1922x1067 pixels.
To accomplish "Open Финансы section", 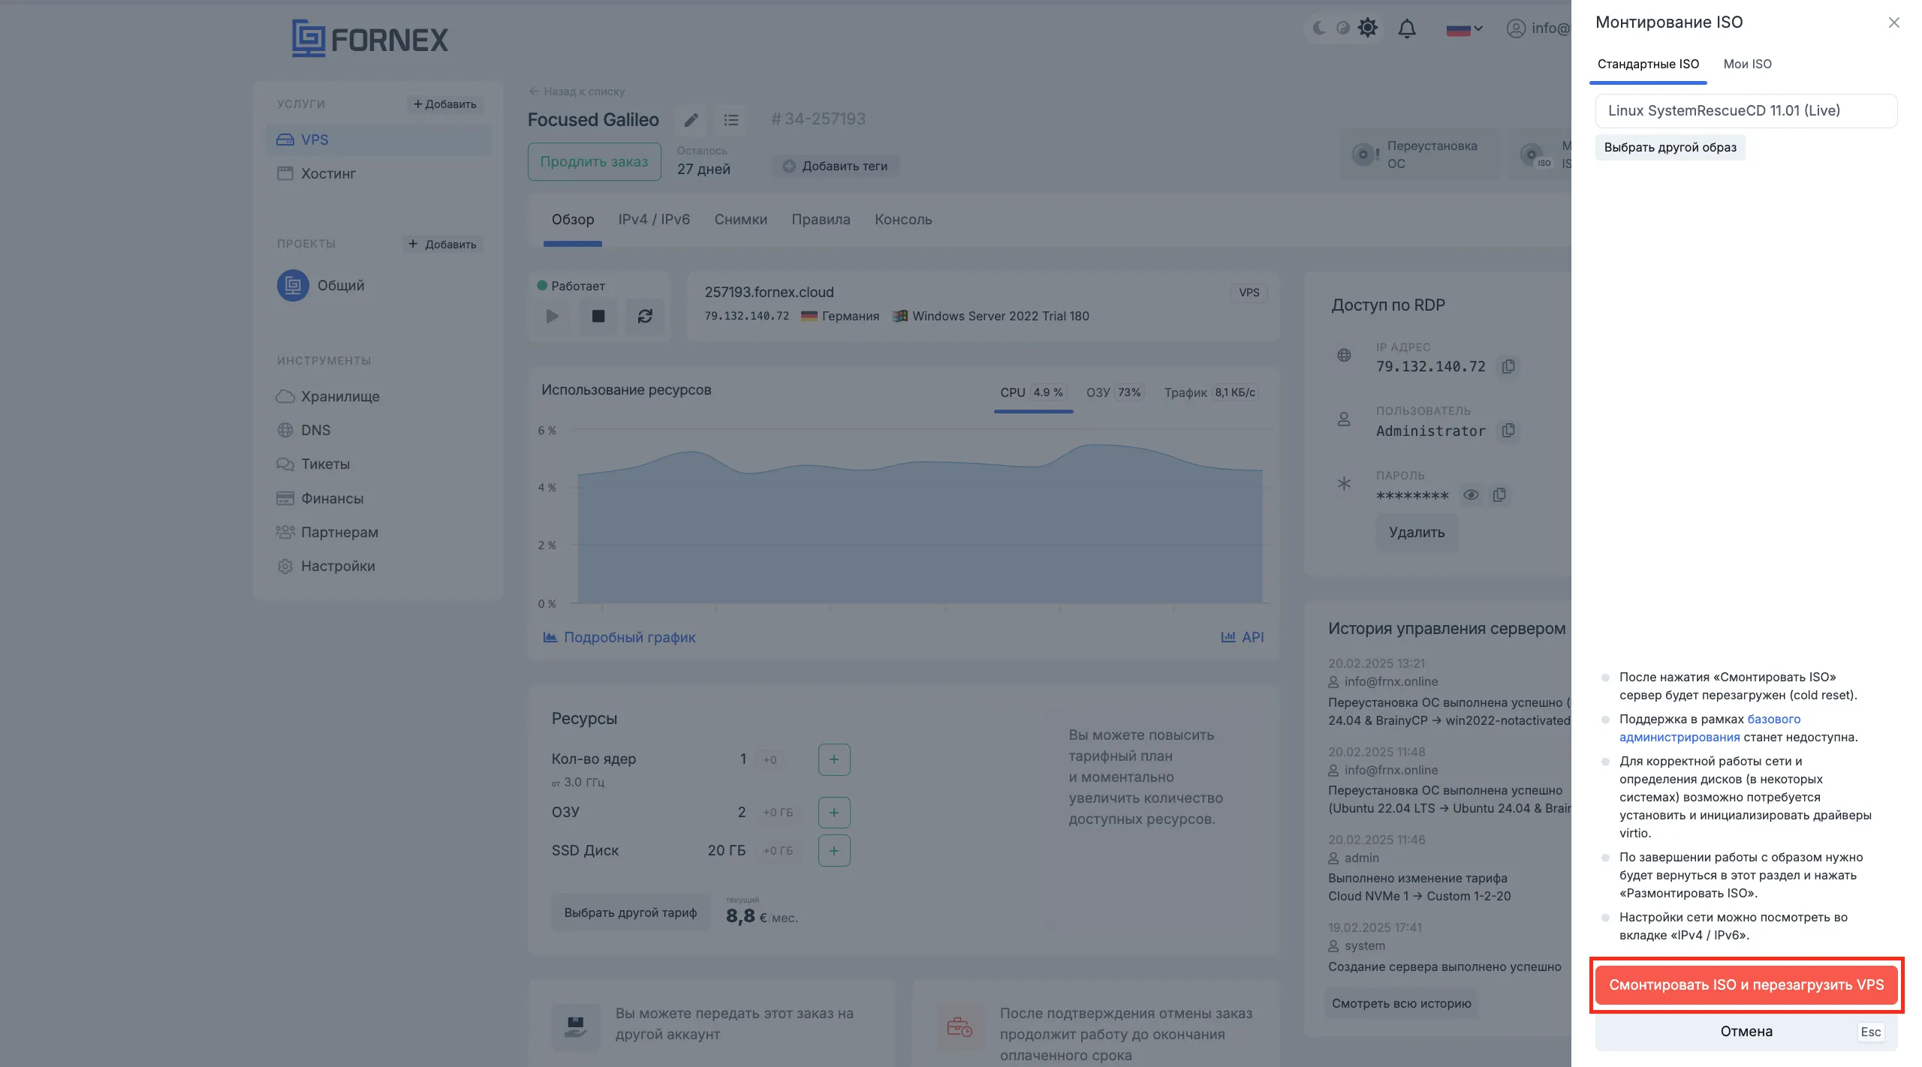I will [x=319, y=499].
